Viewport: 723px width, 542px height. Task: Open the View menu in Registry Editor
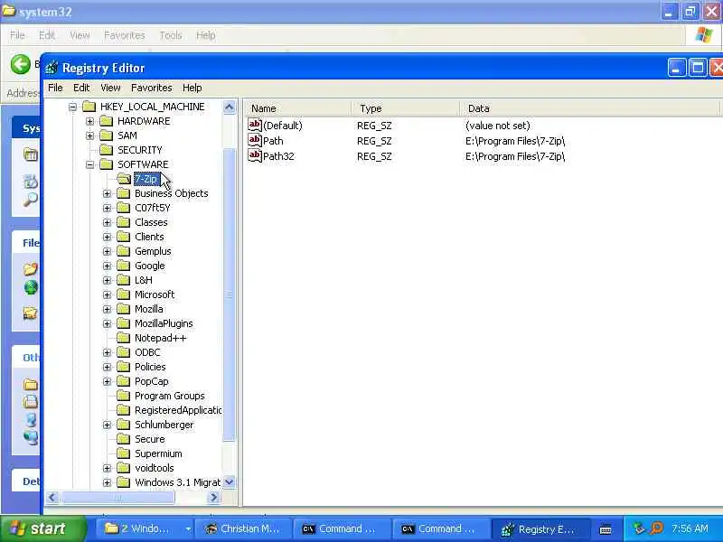pyautogui.click(x=110, y=88)
